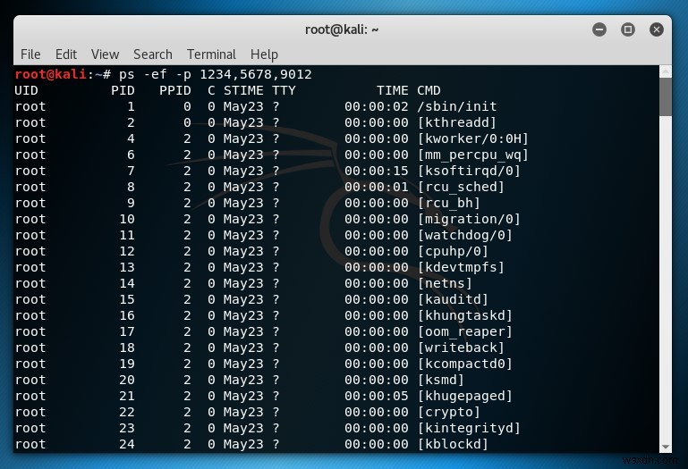
Task: Open the File menu
Action: point(30,54)
